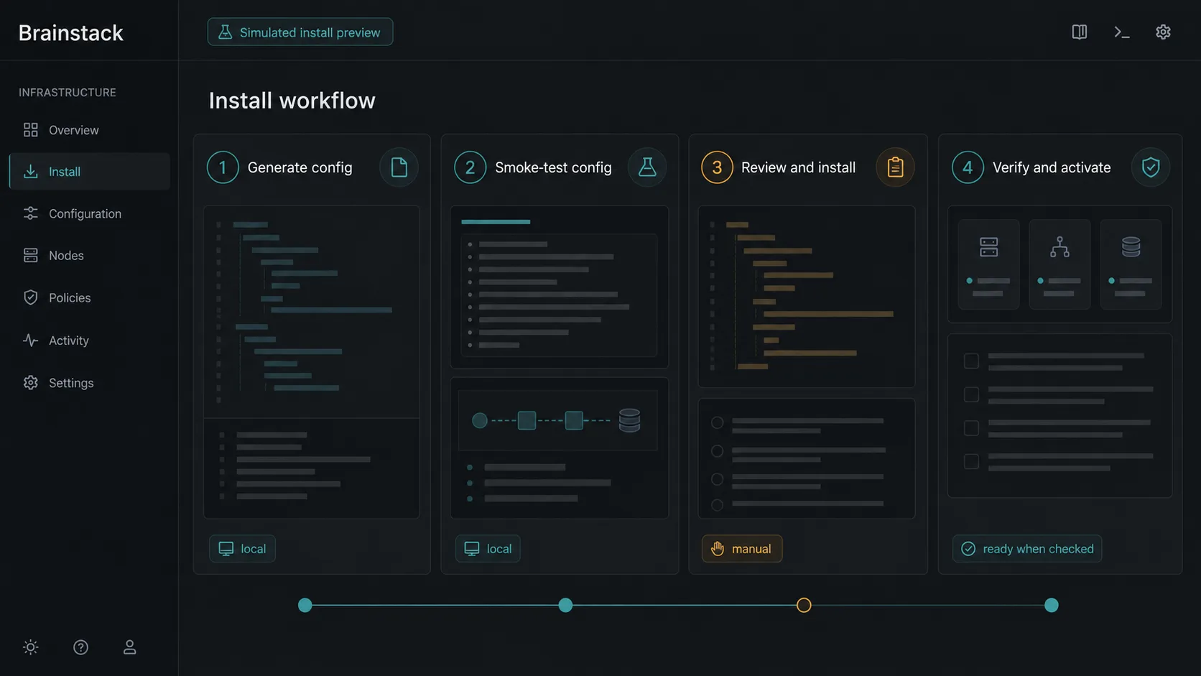Image resolution: width=1201 pixels, height=676 pixels.
Task: Click the manual tag under Review and install
Action: [x=742, y=548]
